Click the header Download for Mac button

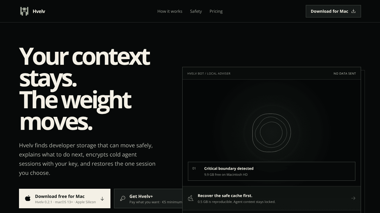point(333,11)
